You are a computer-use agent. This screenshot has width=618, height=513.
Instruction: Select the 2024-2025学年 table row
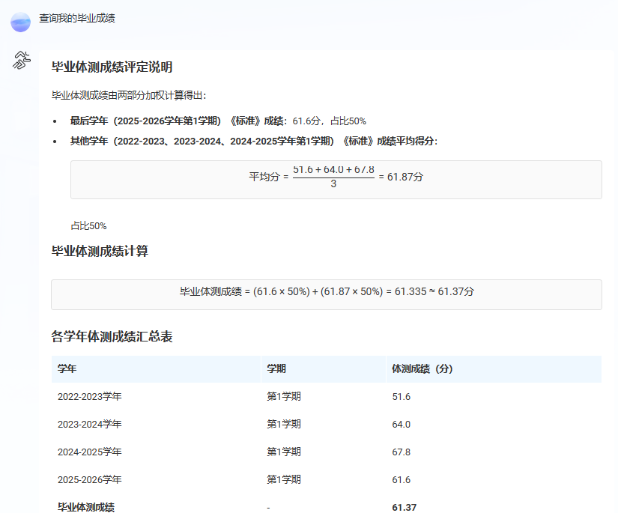click(x=327, y=452)
